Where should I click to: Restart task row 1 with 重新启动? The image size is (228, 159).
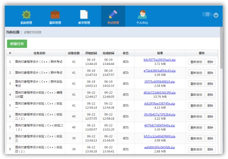click(x=196, y=62)
